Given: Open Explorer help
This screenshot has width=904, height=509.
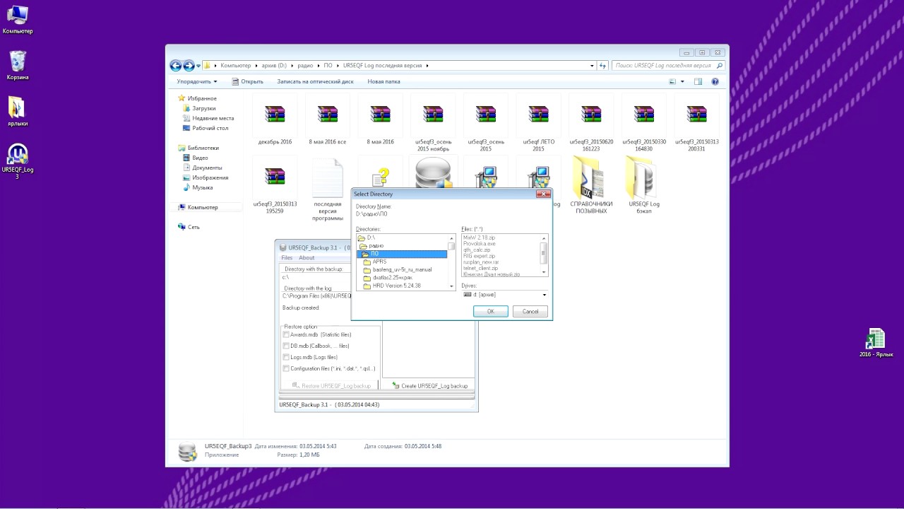Looking at the screenshot, I should point(715,81).
